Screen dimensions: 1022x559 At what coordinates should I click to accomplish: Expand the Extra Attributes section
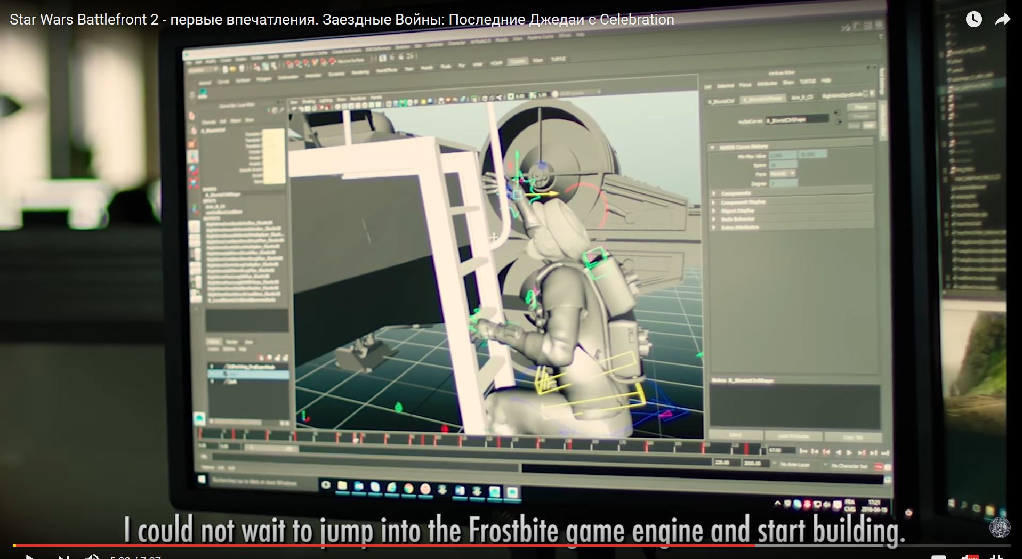point(792,227)
